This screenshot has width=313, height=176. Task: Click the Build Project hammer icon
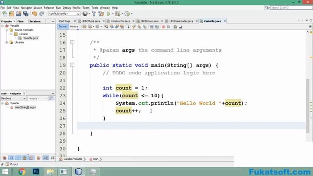(x=94, y=14)
